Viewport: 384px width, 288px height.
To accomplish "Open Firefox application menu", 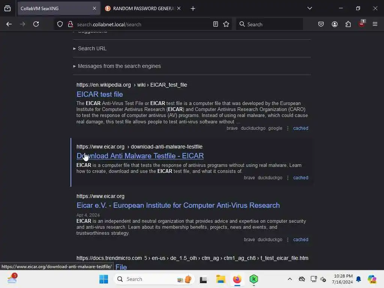I will tap(375, 24).
